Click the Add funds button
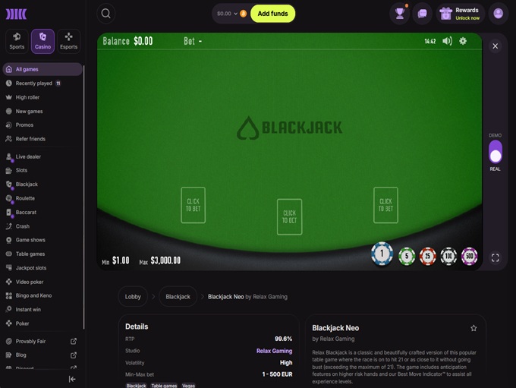 (272, 14)
